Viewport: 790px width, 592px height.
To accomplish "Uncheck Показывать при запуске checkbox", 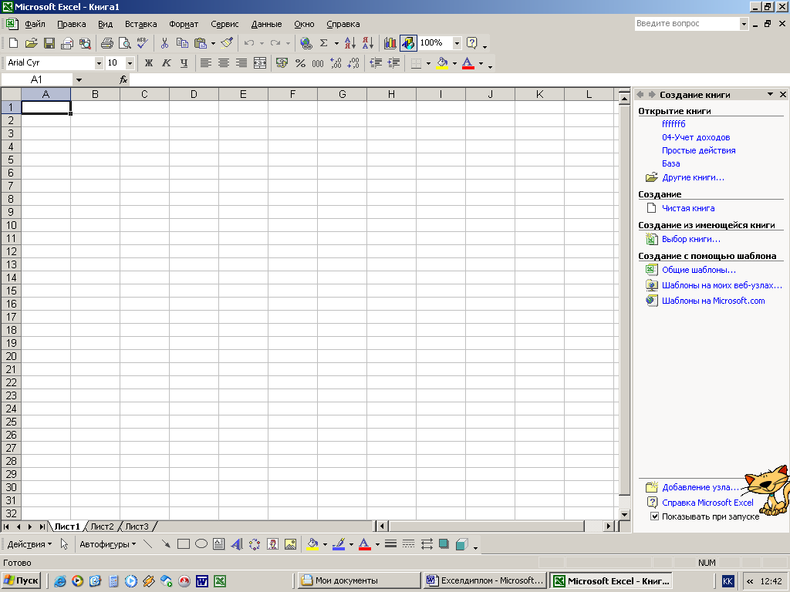I will pyautogui.click(x=654, y=516).
